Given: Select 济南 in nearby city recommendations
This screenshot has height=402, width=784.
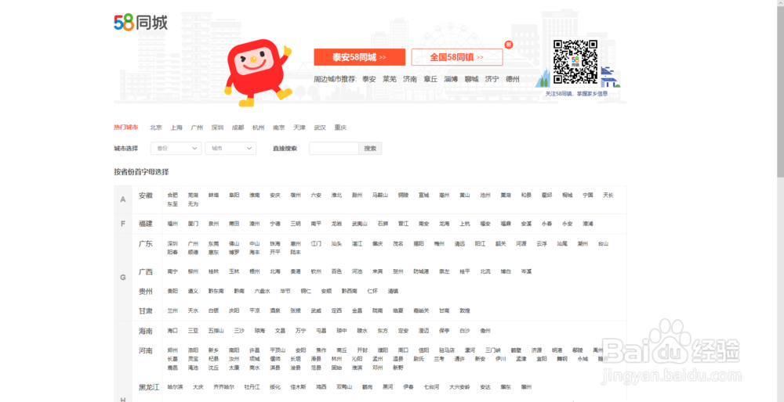Looking at the screenshot, I should tap(410, 79).
